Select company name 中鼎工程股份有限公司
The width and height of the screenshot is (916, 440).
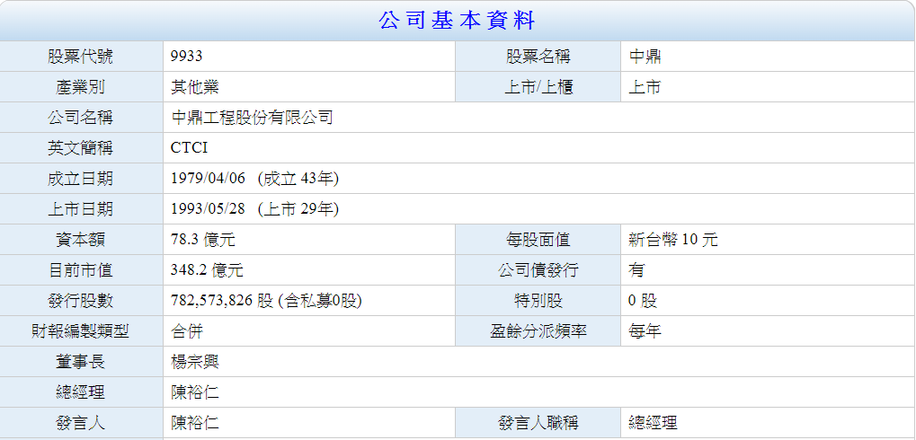[252, 118]
